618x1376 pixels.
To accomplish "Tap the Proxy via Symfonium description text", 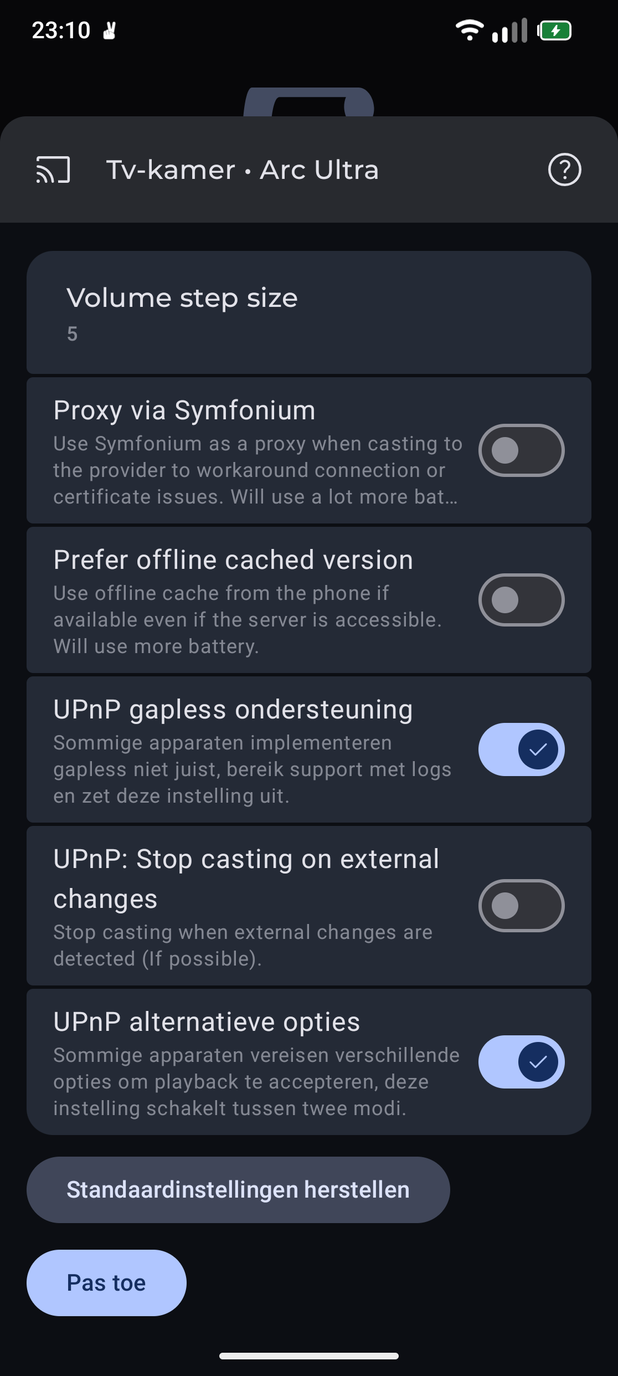I will click(x=257, y=470).
